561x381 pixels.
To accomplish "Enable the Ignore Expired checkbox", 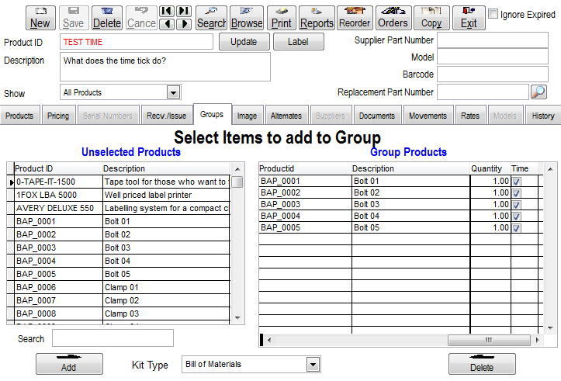I will coord(493,14).
